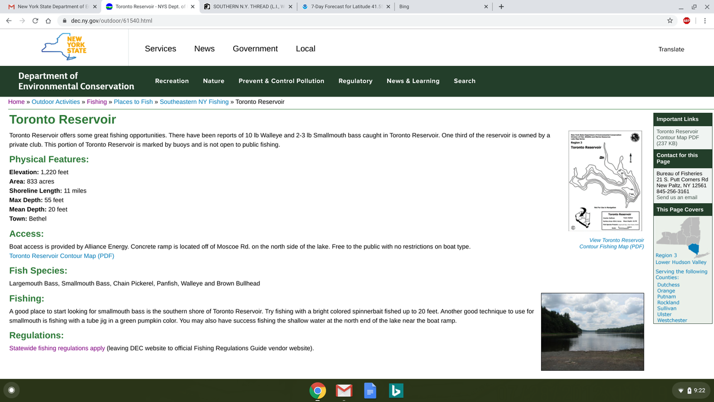
Task: Open Bing from the shelf
Action: tap(396, 391)
